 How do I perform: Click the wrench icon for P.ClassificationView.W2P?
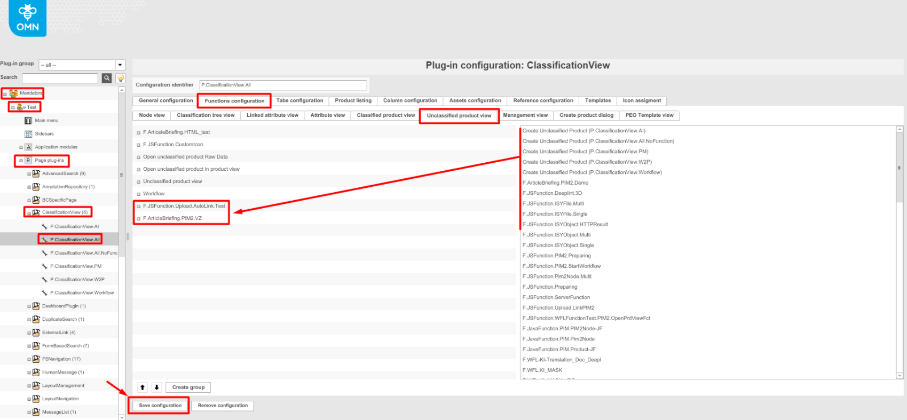44,280
